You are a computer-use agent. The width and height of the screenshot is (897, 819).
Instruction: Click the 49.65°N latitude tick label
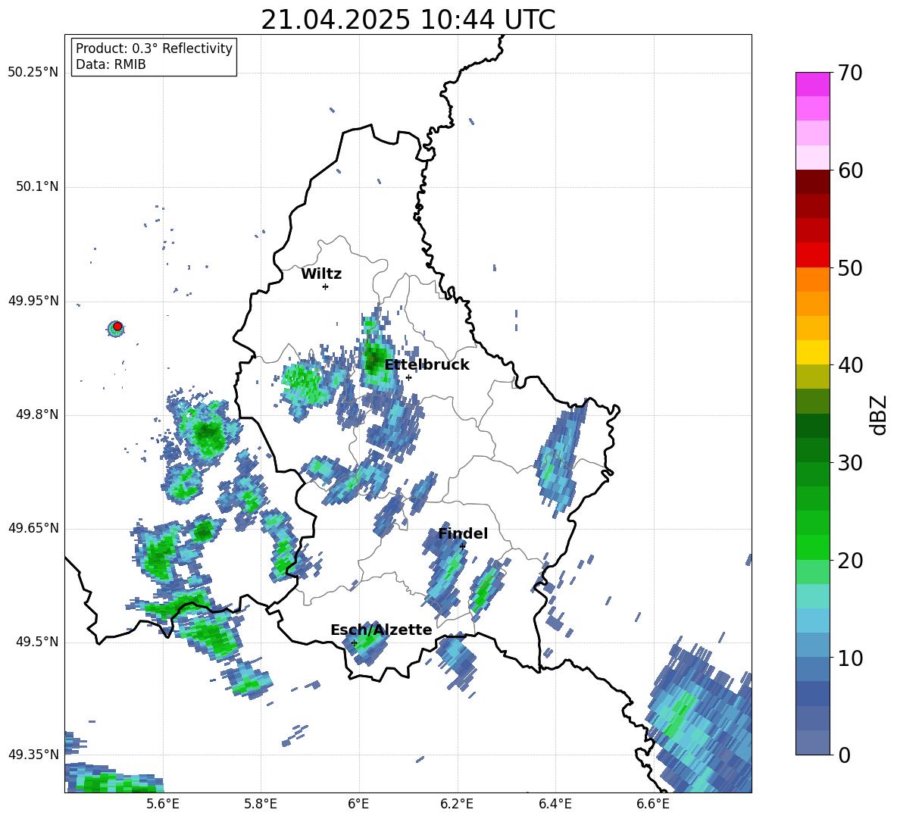pyautogui.click(x=33, y=528)
